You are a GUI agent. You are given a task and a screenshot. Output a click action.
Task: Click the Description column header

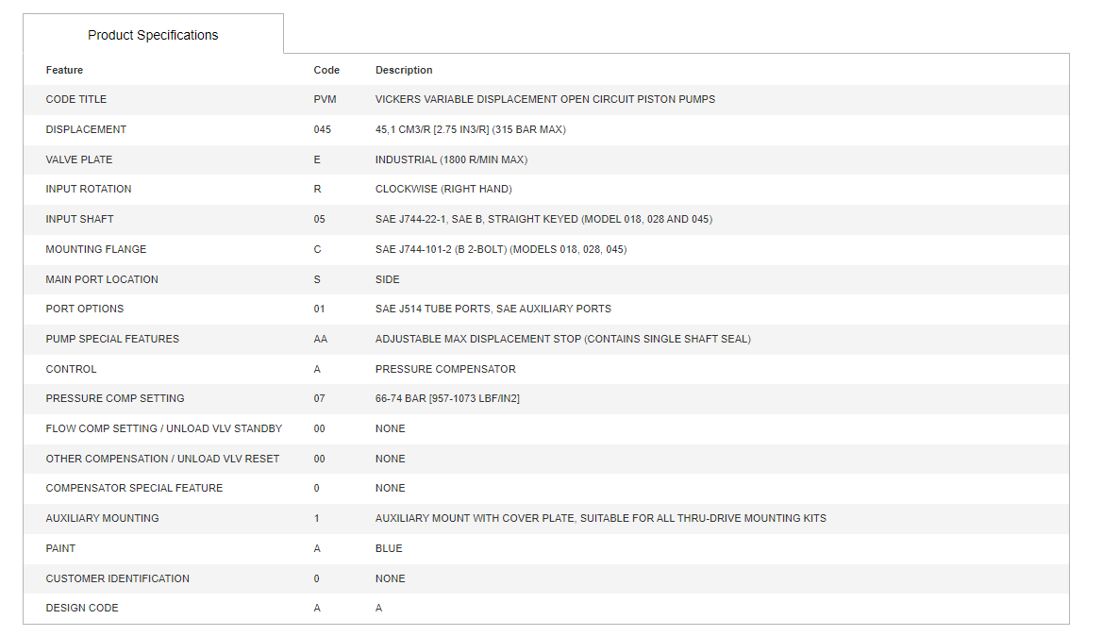404,70
